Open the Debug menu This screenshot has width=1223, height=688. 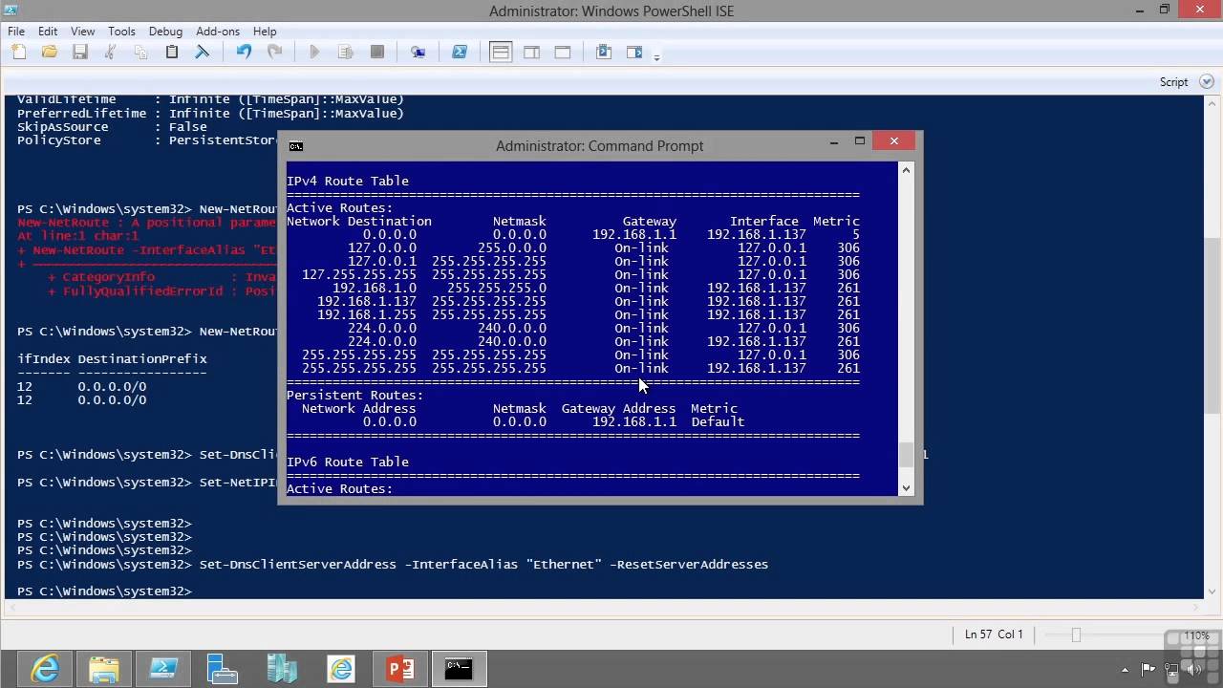[x=165, y=32]
